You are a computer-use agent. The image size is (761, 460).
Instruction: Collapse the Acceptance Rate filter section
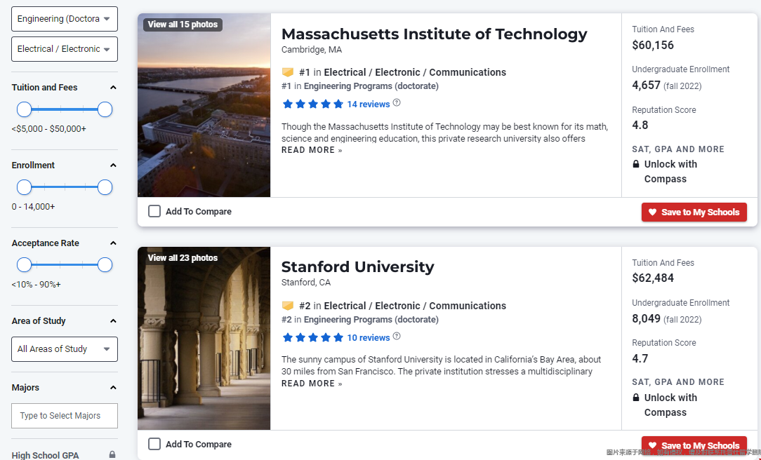113,243
